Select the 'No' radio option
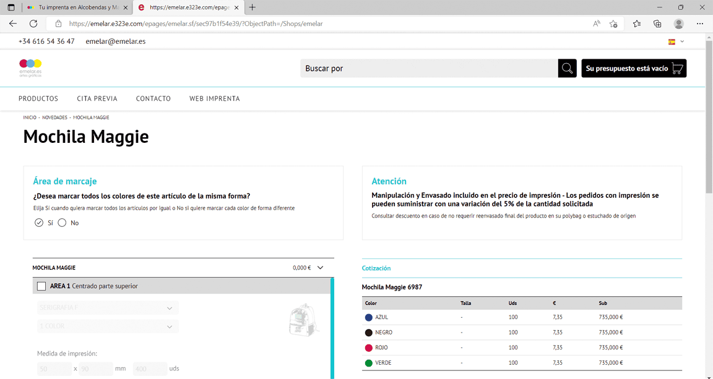The image size is (713, 379). [x=62, y=223]
